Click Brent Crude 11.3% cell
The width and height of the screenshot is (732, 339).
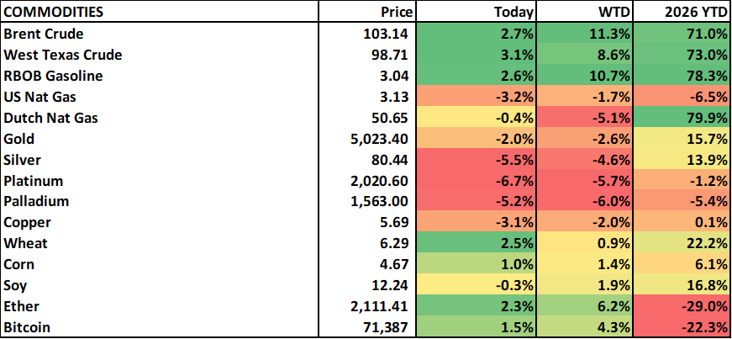(585, 34)
